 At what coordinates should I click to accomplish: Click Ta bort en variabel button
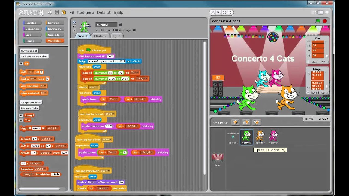click(34, 57)
